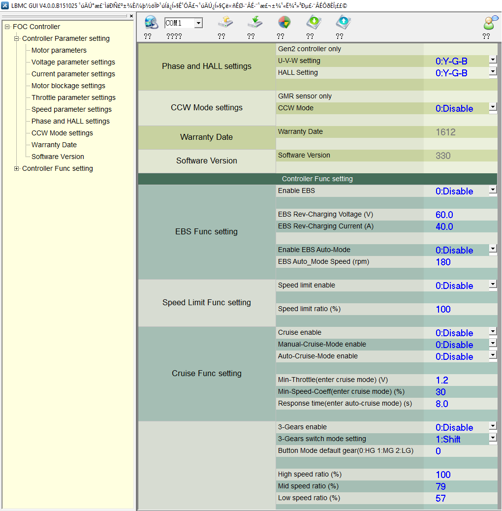Screen dimensions: 502x511
Task: Open the COM1 port dropdown
Action: (x=198, y=23)
